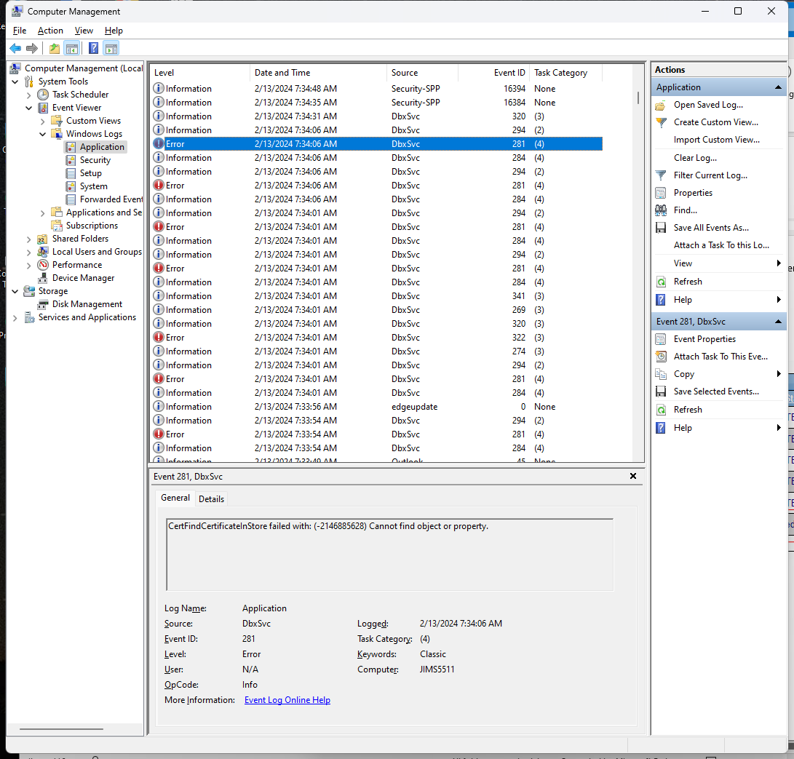
Task: Click Filter Current Log funnel action
Action: tap(710, 175)
